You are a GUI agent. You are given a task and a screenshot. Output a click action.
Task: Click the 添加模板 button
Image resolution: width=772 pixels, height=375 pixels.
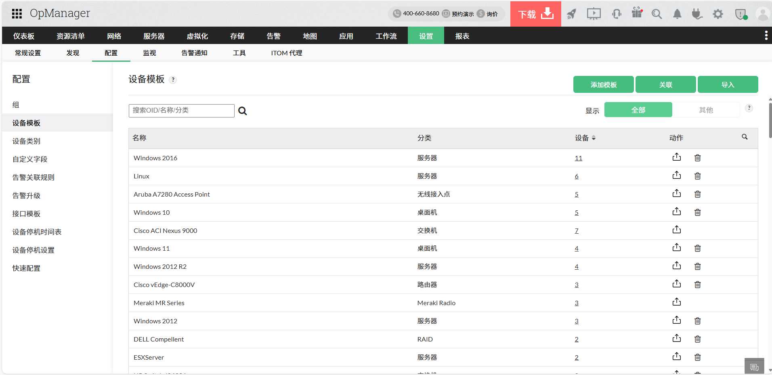tap(603, 84)
